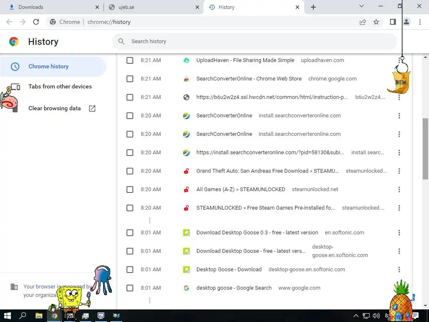The image size is (429, 322).
Task: Open actions menu for Desktop Goose - Download
Action: [x=399, y=270]
